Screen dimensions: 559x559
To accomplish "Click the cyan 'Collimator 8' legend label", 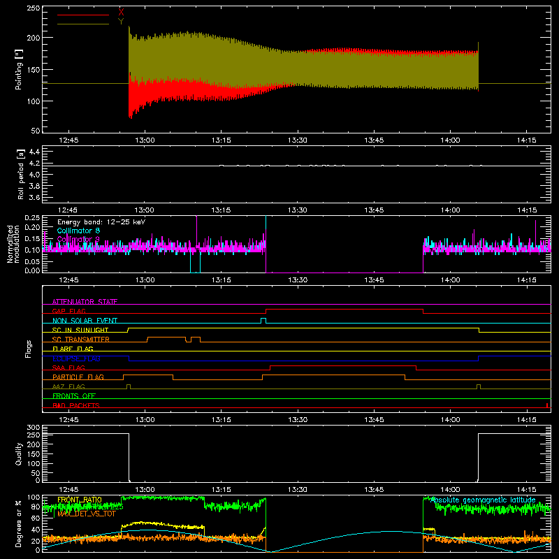I will click(x=78, y=231).
